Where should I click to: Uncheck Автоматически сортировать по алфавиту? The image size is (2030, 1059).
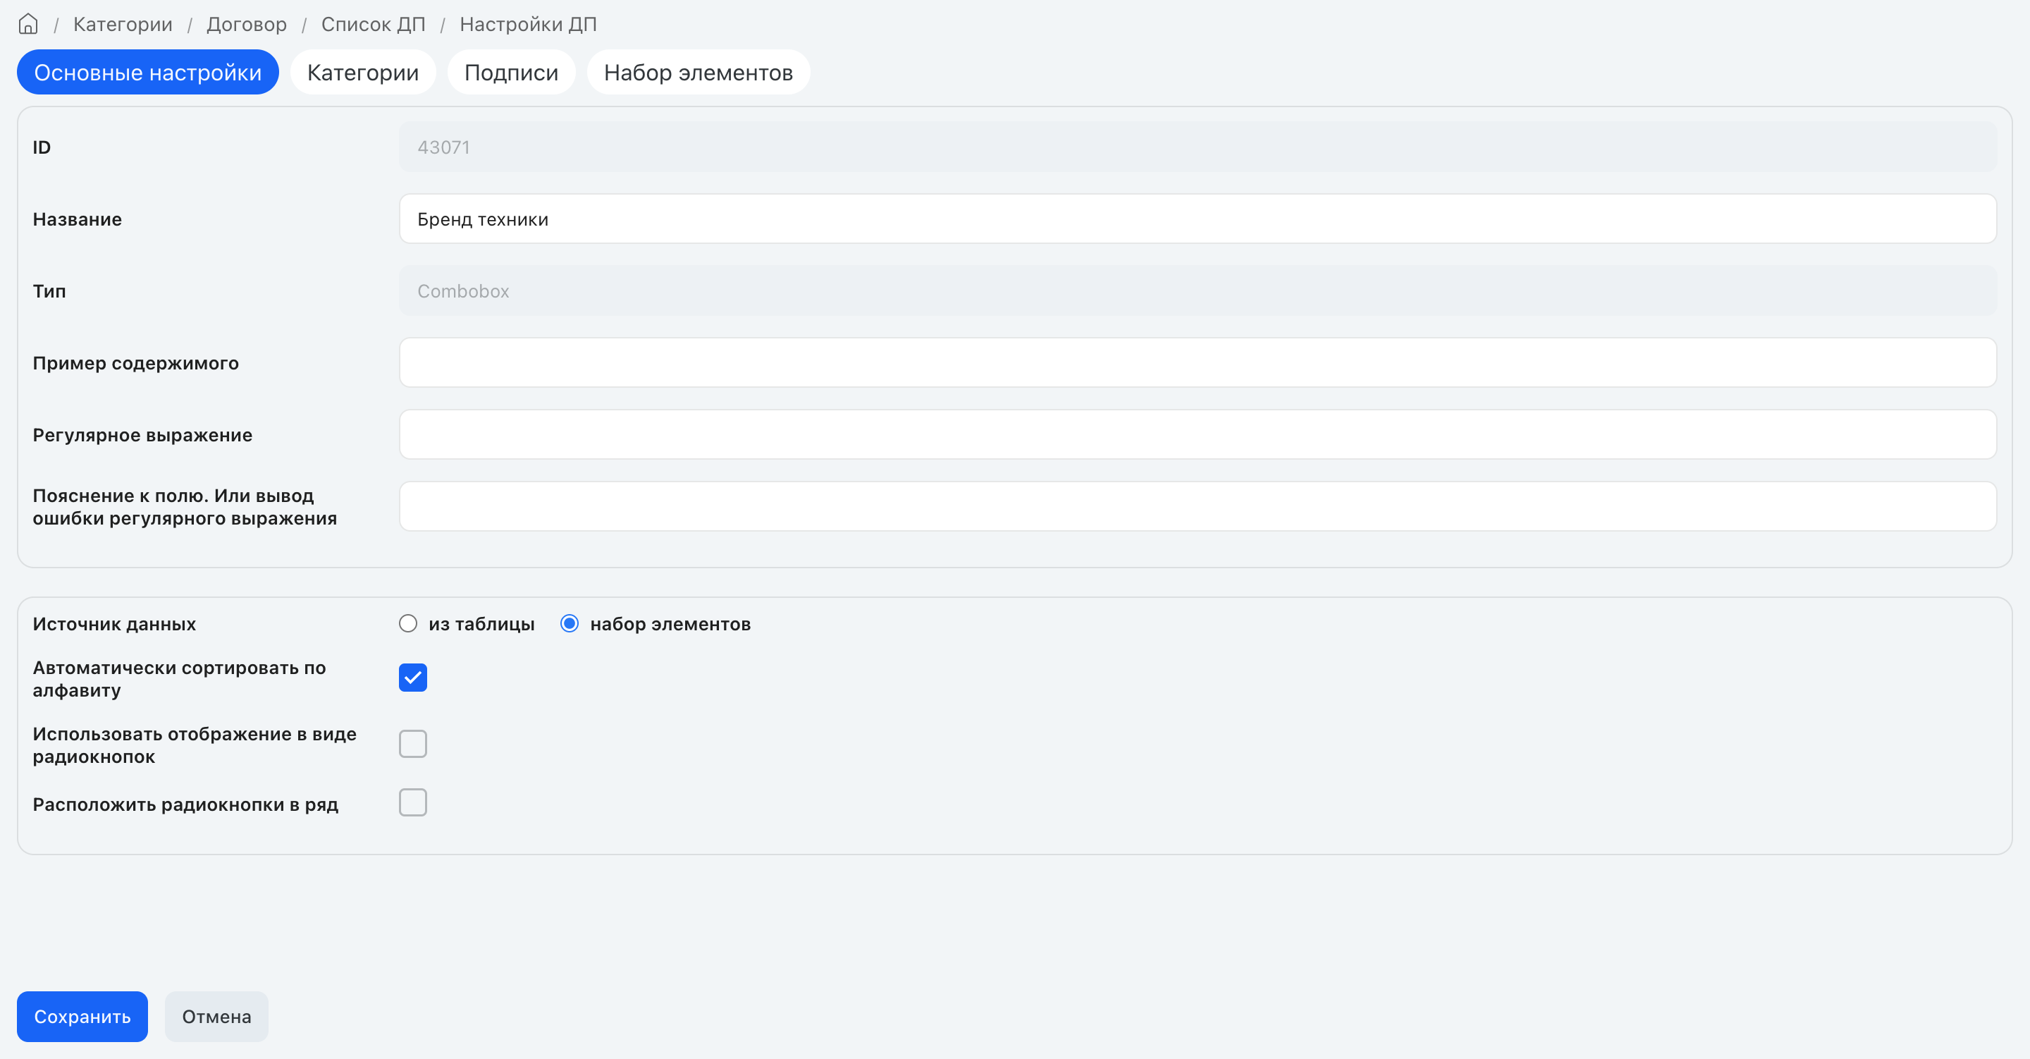tap(413, 678)
